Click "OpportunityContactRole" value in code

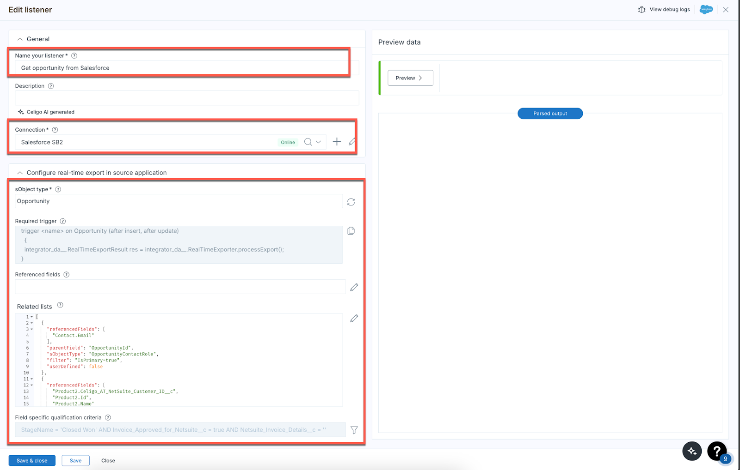(x=123, y=354)
